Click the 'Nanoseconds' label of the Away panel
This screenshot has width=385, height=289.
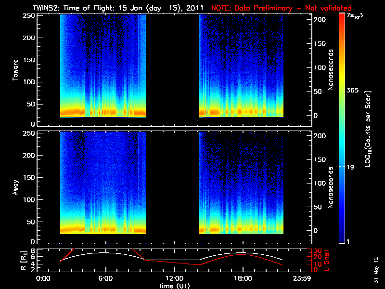[x=331, y=187]
